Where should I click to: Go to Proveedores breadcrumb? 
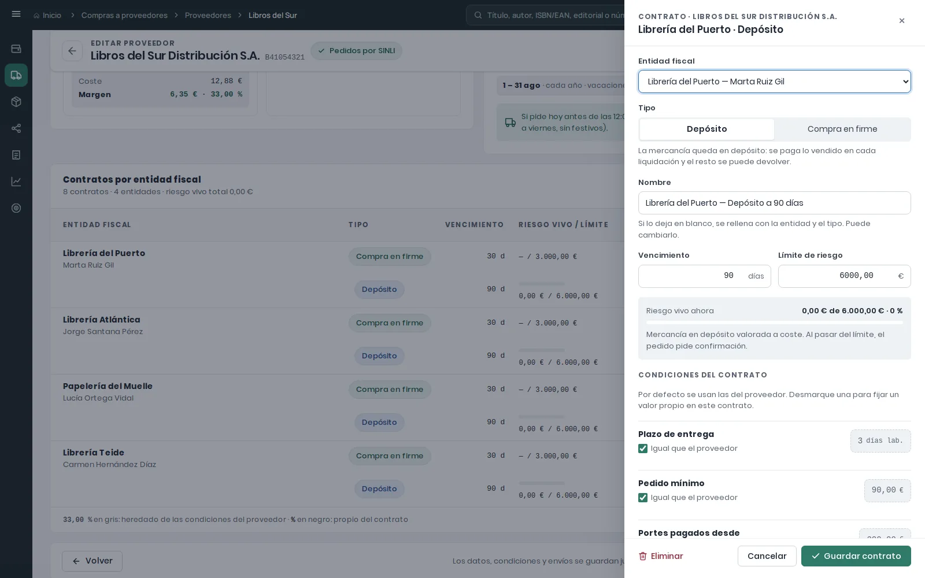(208, 16)
